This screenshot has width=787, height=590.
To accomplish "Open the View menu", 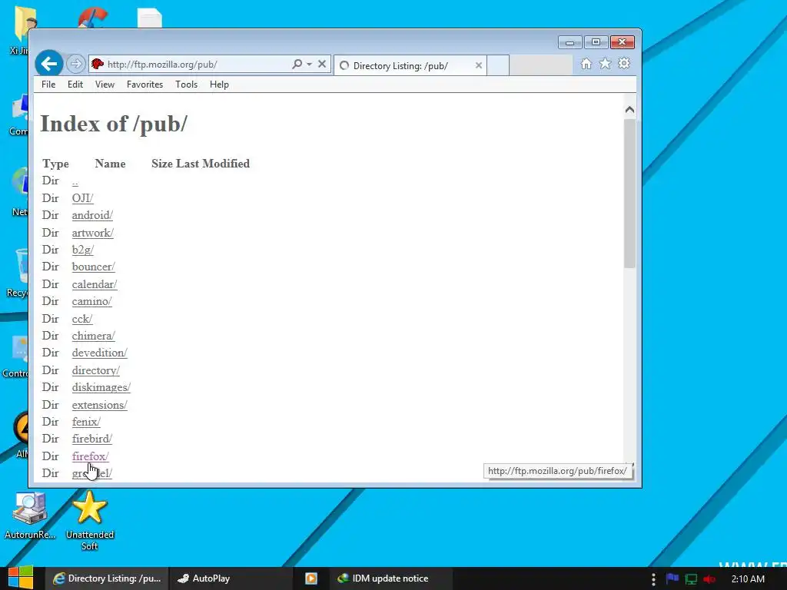I will tap(105, 85).
